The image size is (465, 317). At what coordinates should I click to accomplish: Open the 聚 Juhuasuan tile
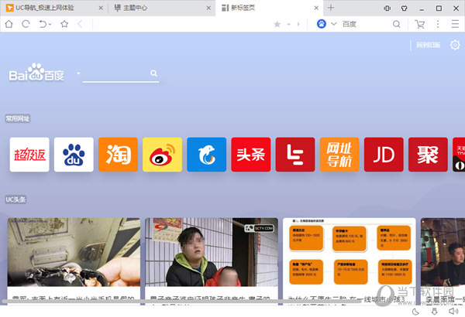tap(428, 155)
